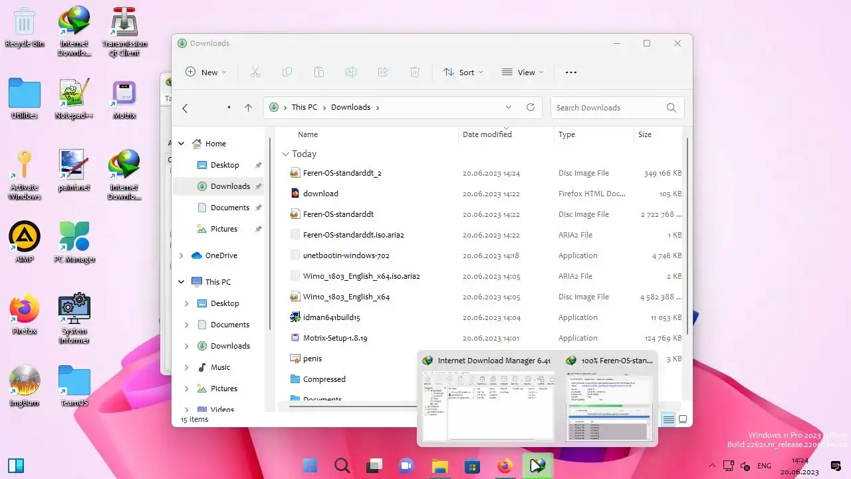Click the Share icon in Explorer toolbar

pos(383,72)
